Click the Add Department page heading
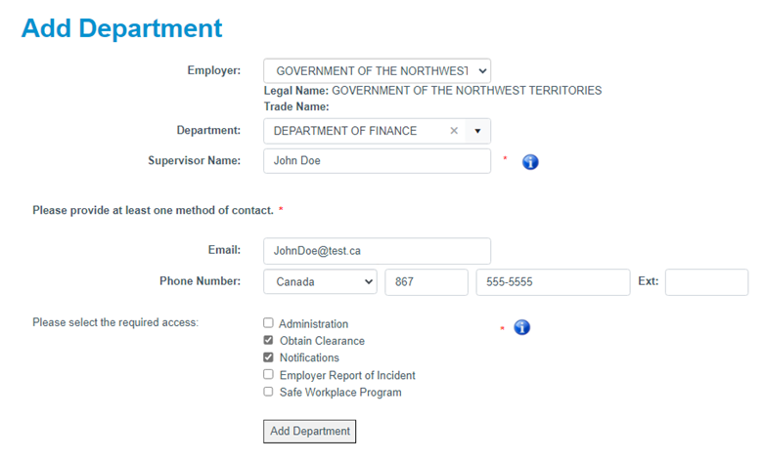Image resolution: width=763 pixels, height=461 pixels. tap(121, 28)
